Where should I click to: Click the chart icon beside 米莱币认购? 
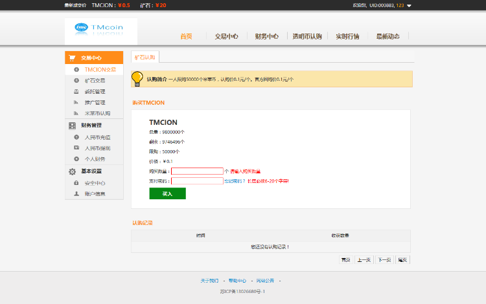pos(76,113)
